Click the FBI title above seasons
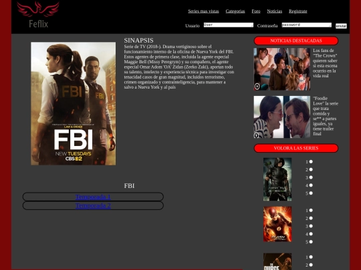 (129, 186)
